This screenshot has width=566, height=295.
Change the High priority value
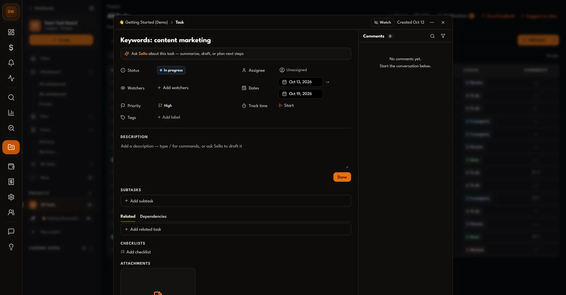pos(165,106)
